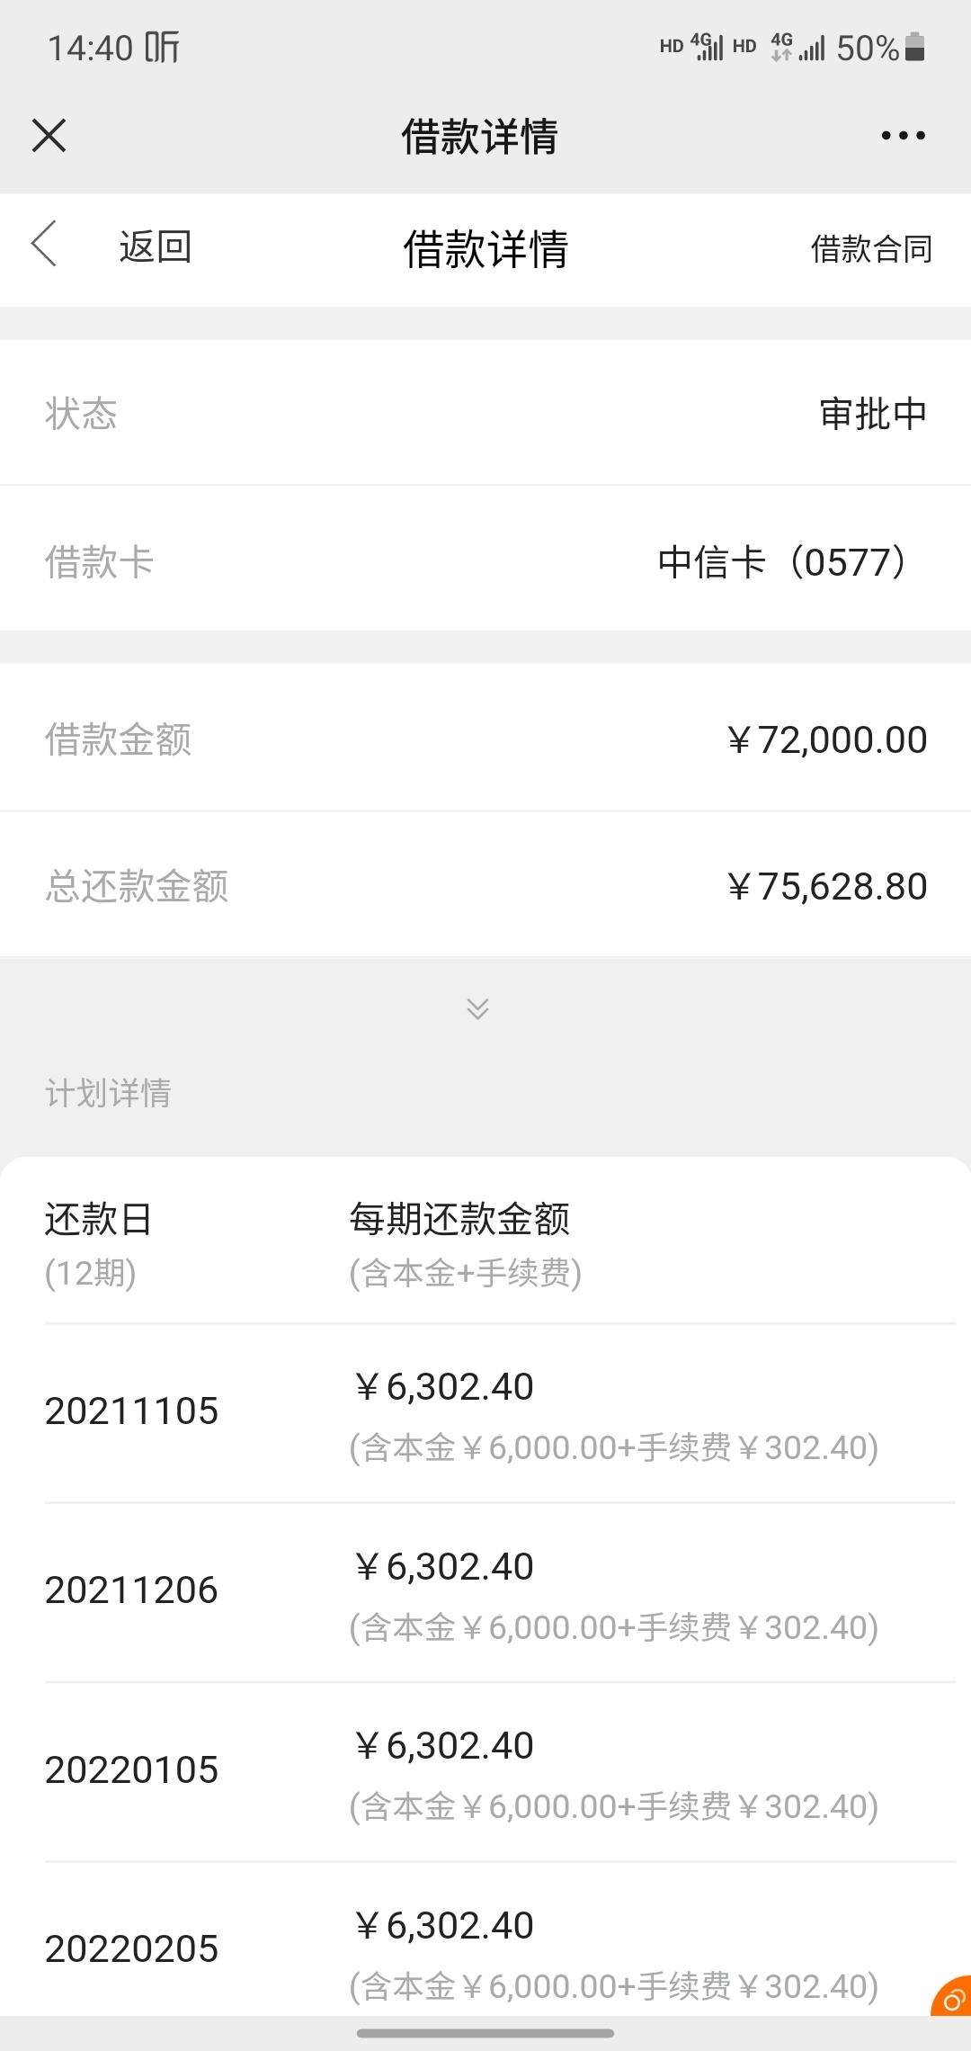971x2051 pixels.
Task: Tap the 借款金额 ¥72,000.00 row
Action: [x=485, y=739]
